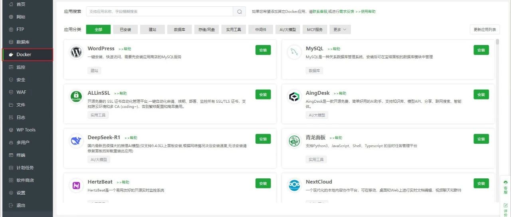Open the HertzBeat >>帮助 link

click(123, 182)
